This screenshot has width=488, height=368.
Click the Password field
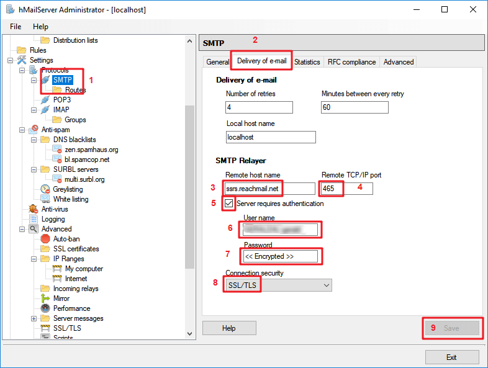(x=280, y=256)
